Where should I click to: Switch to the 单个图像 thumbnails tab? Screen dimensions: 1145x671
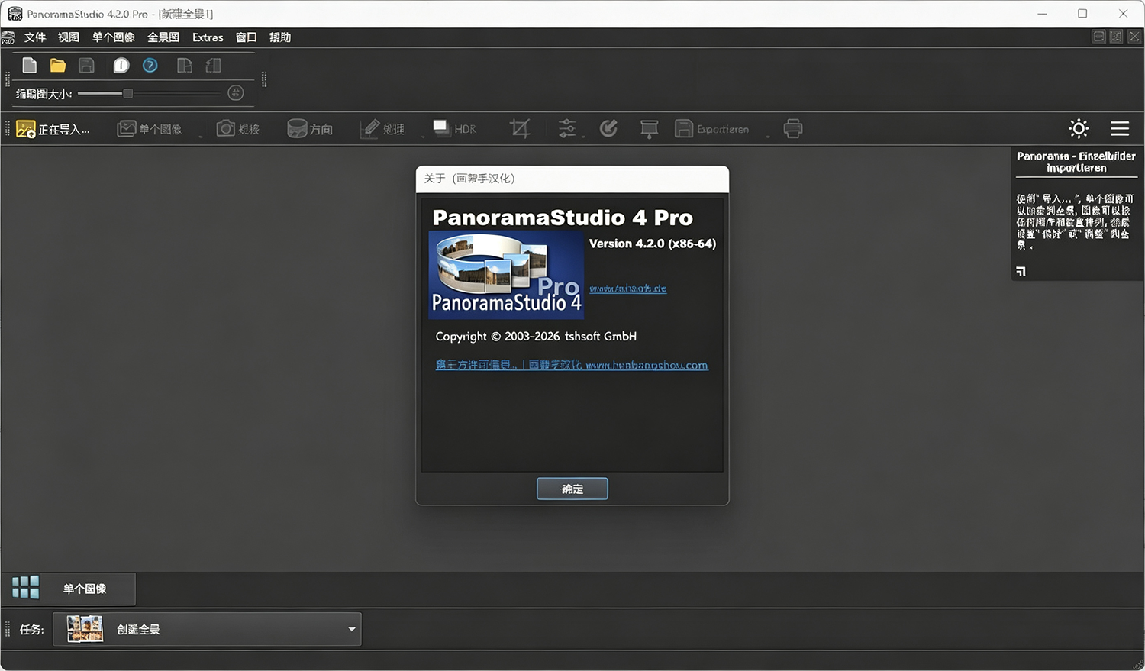pos(68,589)
